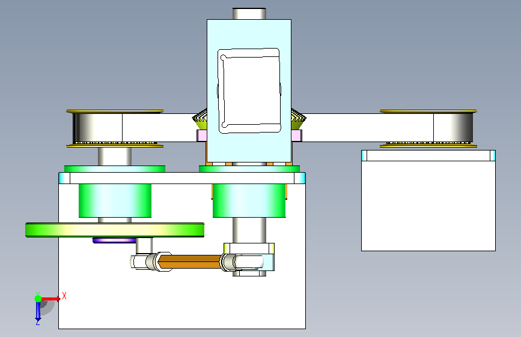Image resolution: width=521 pixels, height=337 pixels.
Task: Select the separate white box on right
Action: pyautogui.click(x=428, y=206)
